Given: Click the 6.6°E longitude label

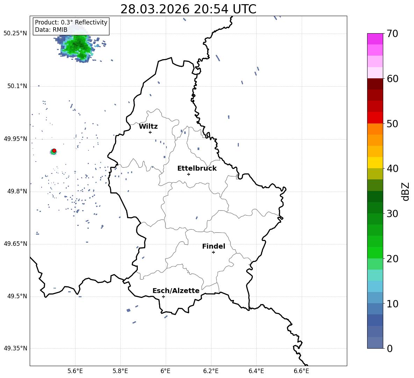Looking at the screenshot, I should pos(301,371).
